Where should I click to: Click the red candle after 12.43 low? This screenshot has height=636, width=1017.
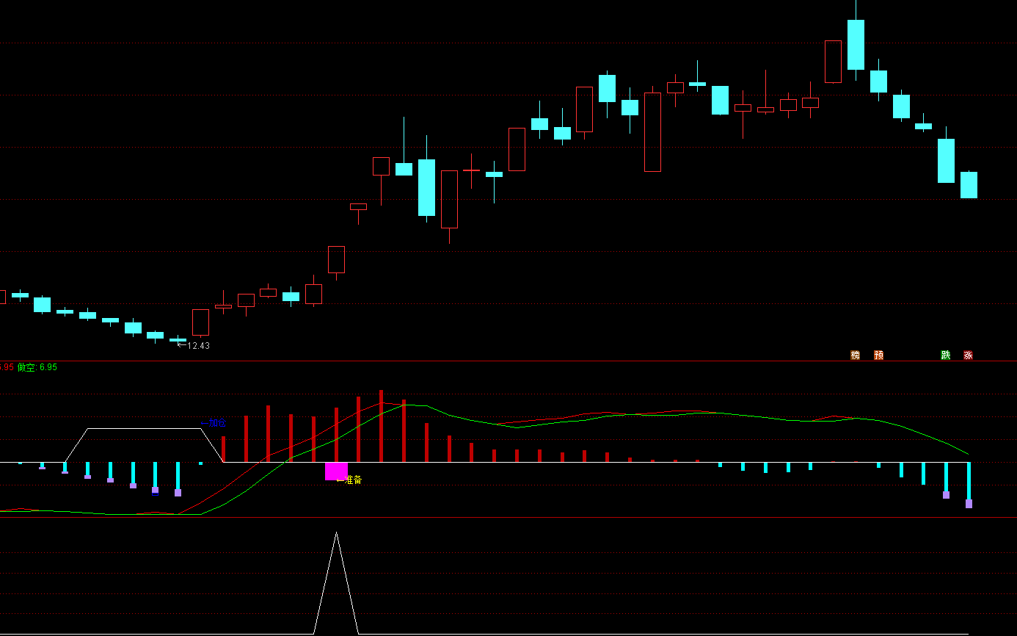[200, 322]
